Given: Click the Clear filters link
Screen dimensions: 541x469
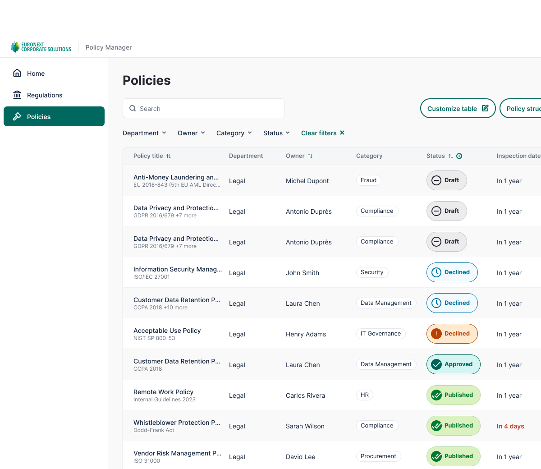Looking at the screenshot, I should point(323,133).
